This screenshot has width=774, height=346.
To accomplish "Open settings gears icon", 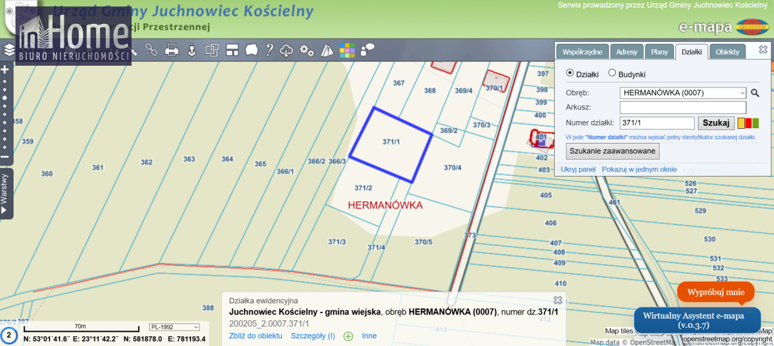I will click(x=307, y=50).
